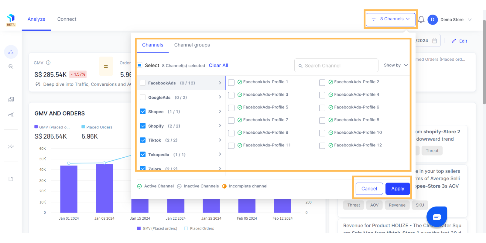Expand the GoogleAds row chevron
The height and width of the screenshot is (243, 486).
coord(220,97)
